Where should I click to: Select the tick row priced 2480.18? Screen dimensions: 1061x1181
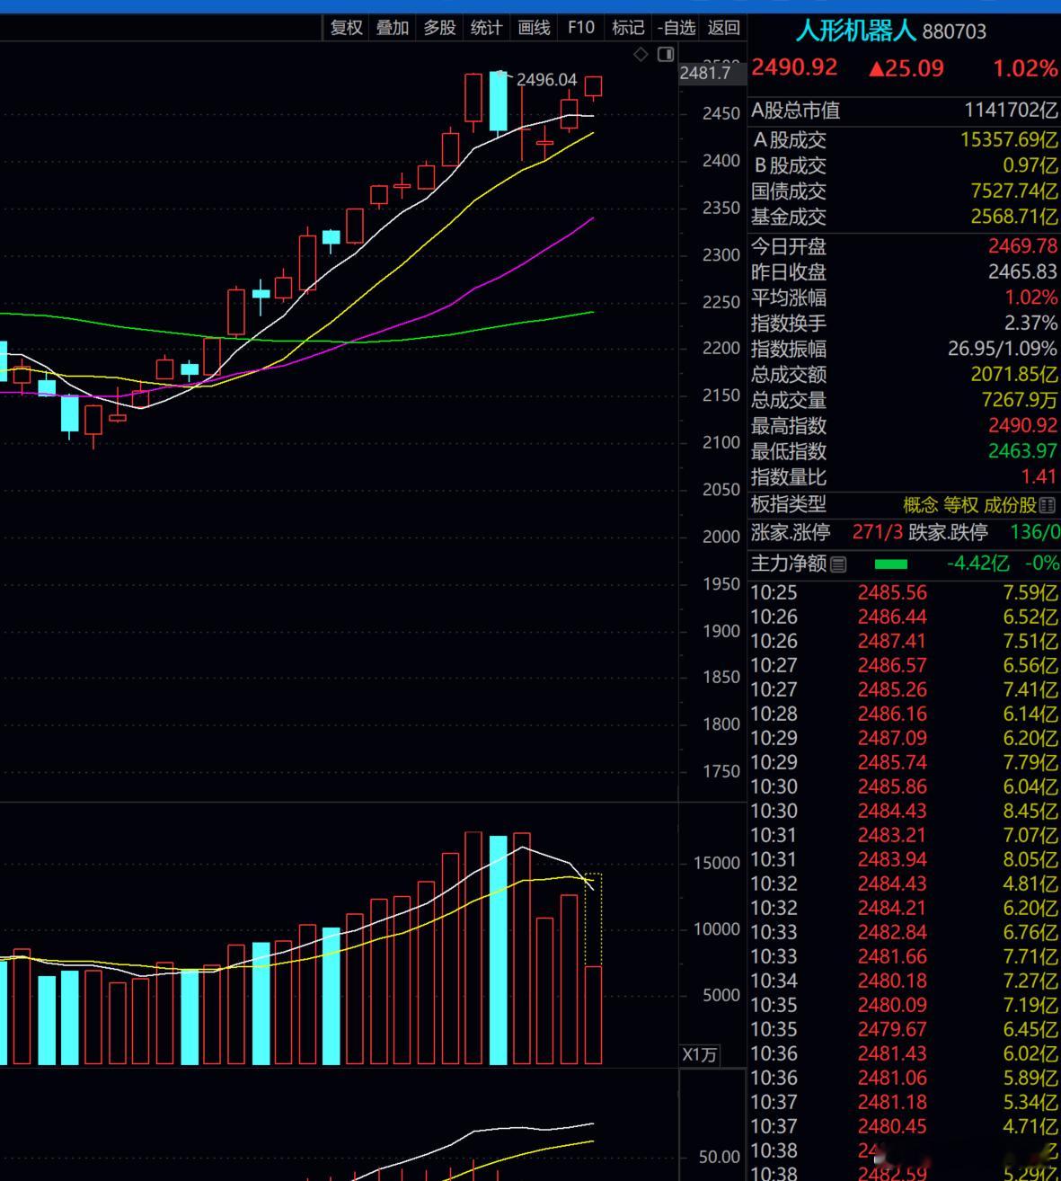904,981
